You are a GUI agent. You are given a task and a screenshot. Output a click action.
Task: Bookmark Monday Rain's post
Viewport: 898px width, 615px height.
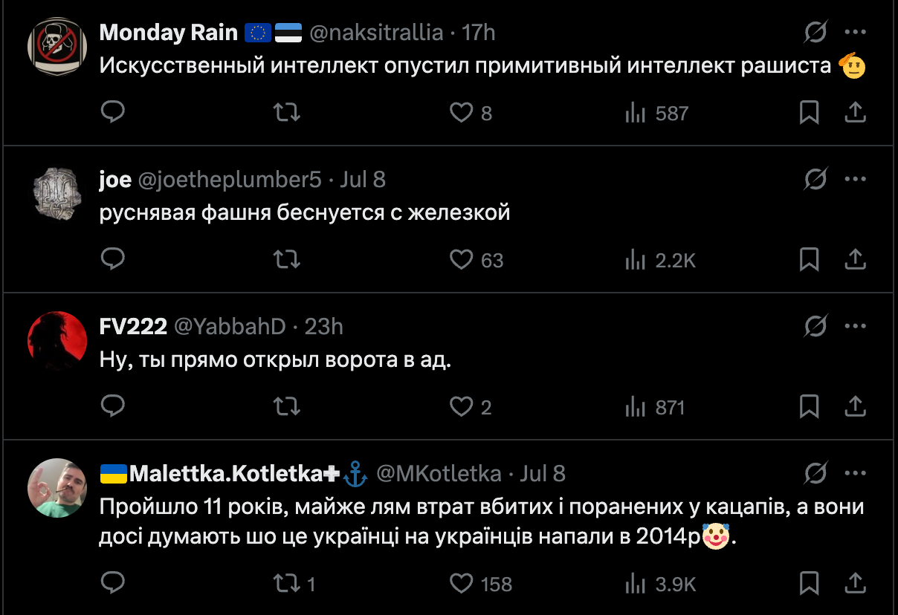click(809, 113)
